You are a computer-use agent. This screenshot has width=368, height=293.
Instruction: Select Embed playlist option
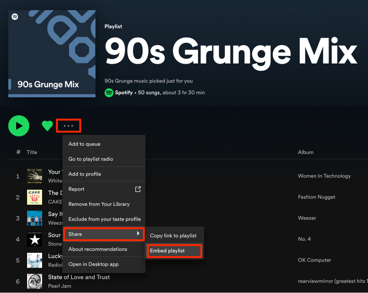(x=167, y=251)
